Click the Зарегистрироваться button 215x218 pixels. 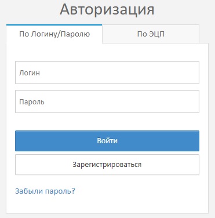[107, 165]
